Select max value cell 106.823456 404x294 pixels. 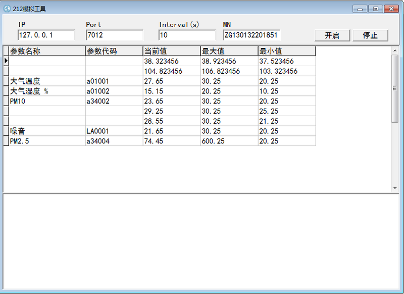229,71
